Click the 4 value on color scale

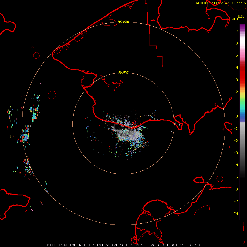237,67
